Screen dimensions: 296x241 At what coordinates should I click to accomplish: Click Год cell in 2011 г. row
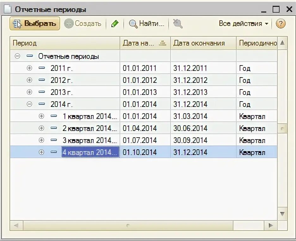pyautogui.click(x=257, y=68)
